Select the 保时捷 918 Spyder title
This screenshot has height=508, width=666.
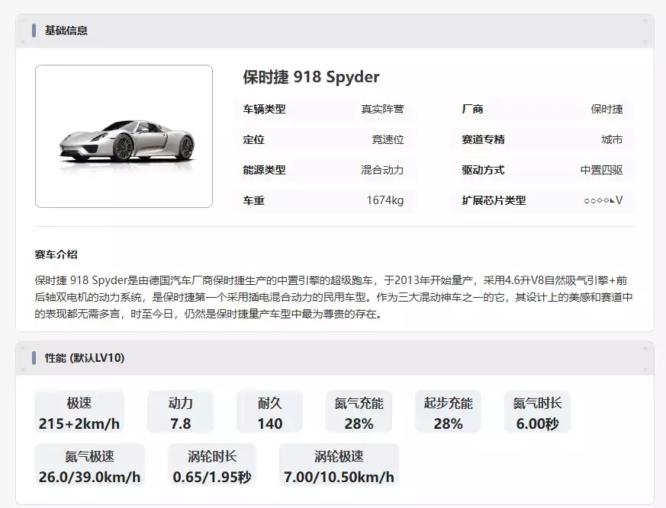coord(311,77)
